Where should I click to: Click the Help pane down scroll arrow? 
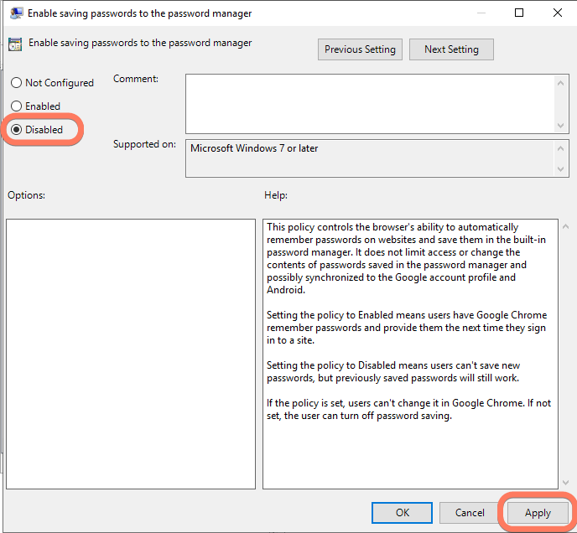coord(566,483)
